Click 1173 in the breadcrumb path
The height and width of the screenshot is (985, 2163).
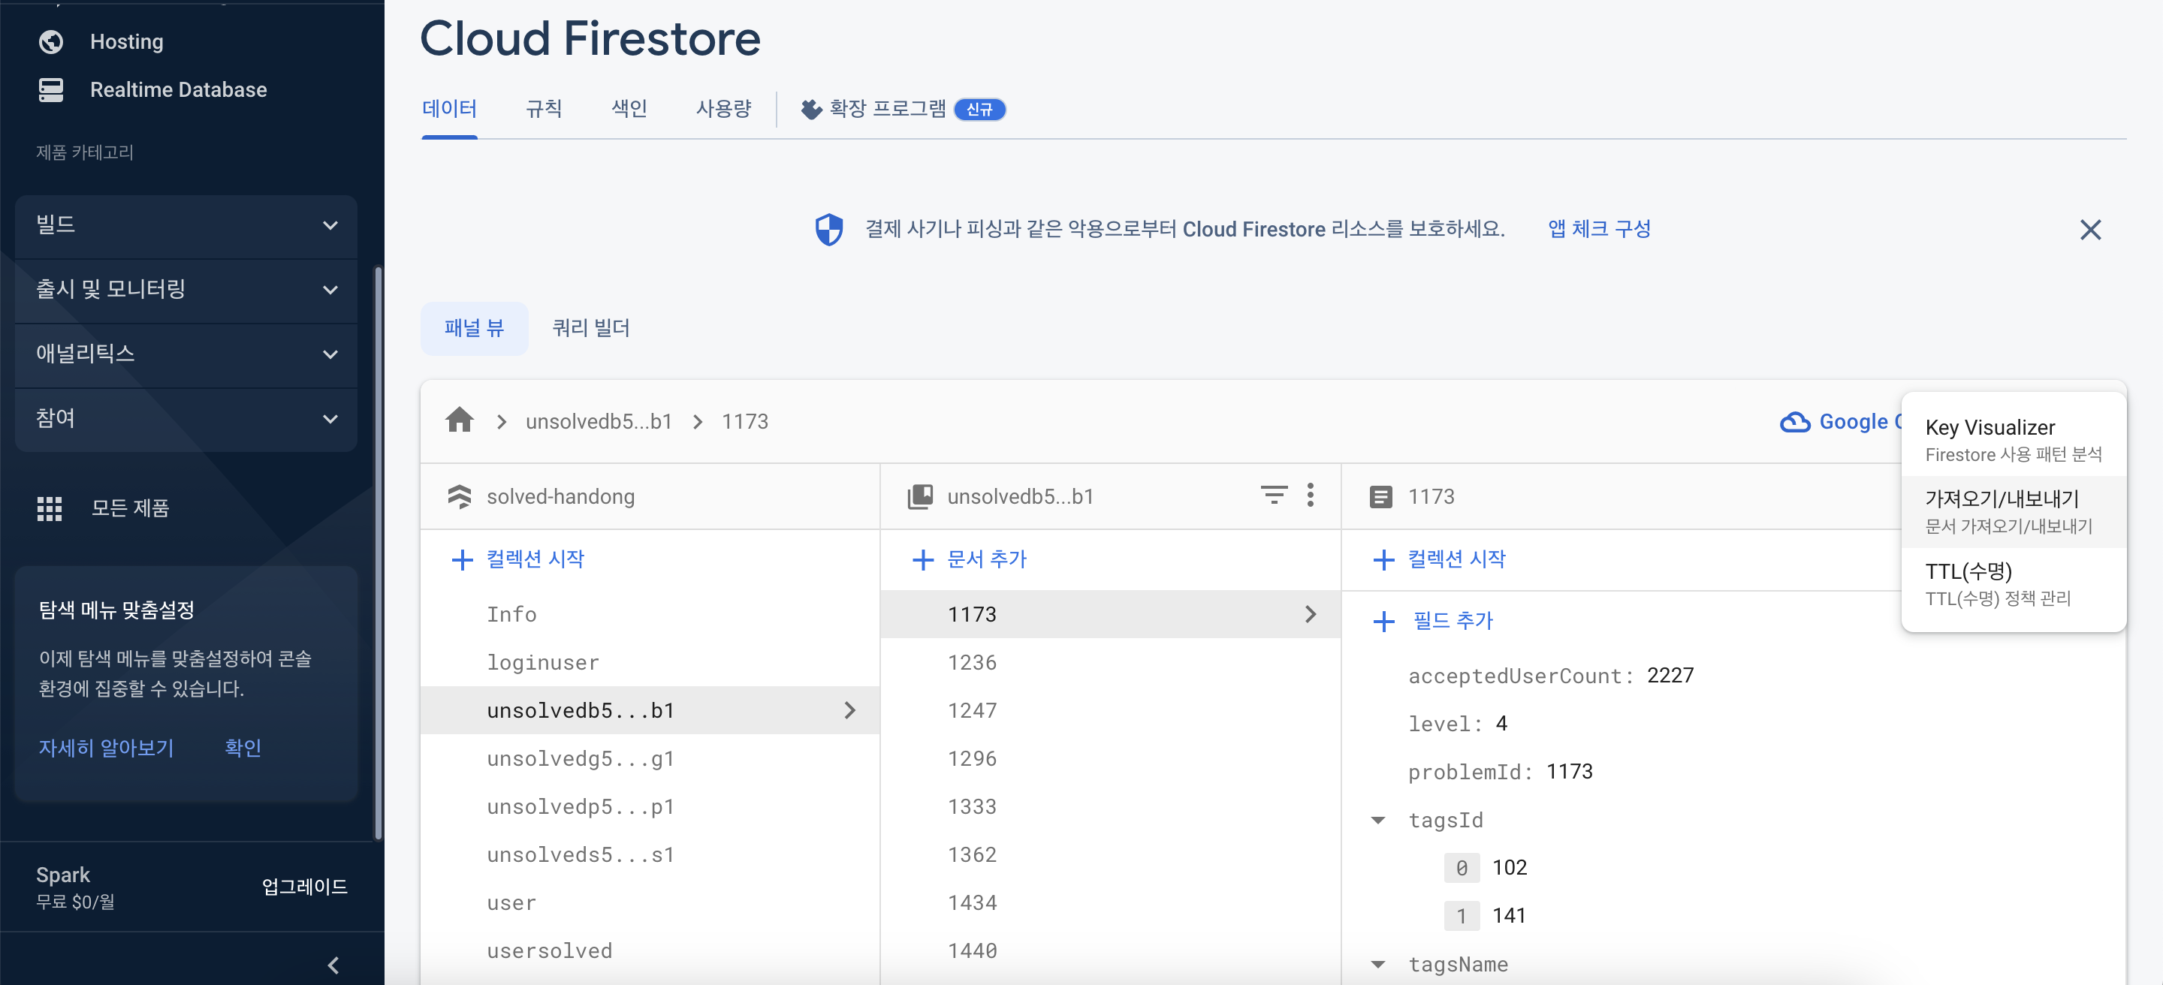pyautogui.click(x=745, y=421)
